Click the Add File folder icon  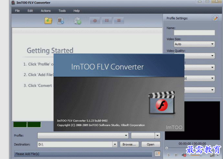(x=48, y=21)
